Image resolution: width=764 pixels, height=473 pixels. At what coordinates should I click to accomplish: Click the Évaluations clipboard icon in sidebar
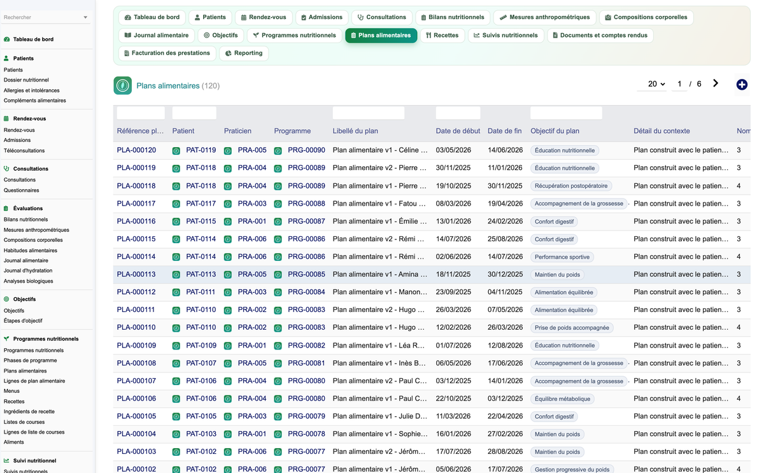tap(7, 209)
